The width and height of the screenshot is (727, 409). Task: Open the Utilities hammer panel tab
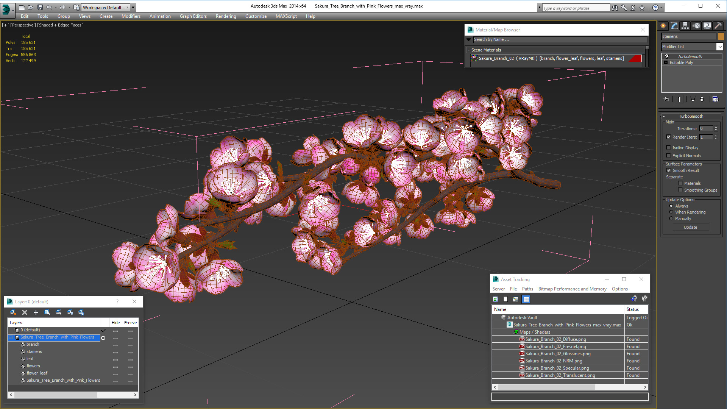718,26
